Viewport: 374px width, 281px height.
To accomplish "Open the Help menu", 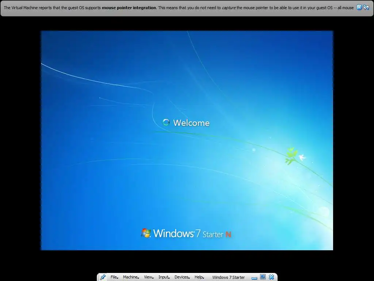I will 199,277.
